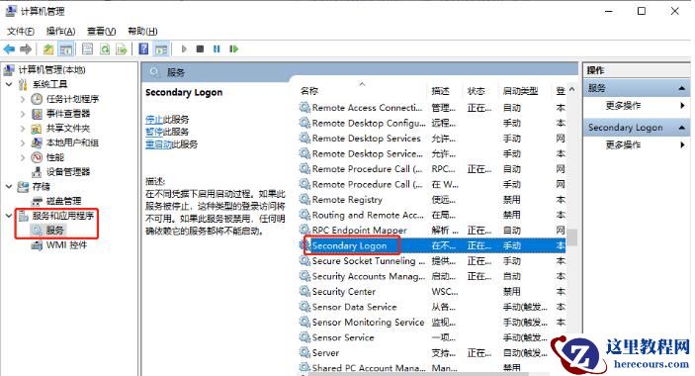This screenshot has height=376, width=695.
Task: Collapse the 存储 tree node
Action: [x=9, y=186]
